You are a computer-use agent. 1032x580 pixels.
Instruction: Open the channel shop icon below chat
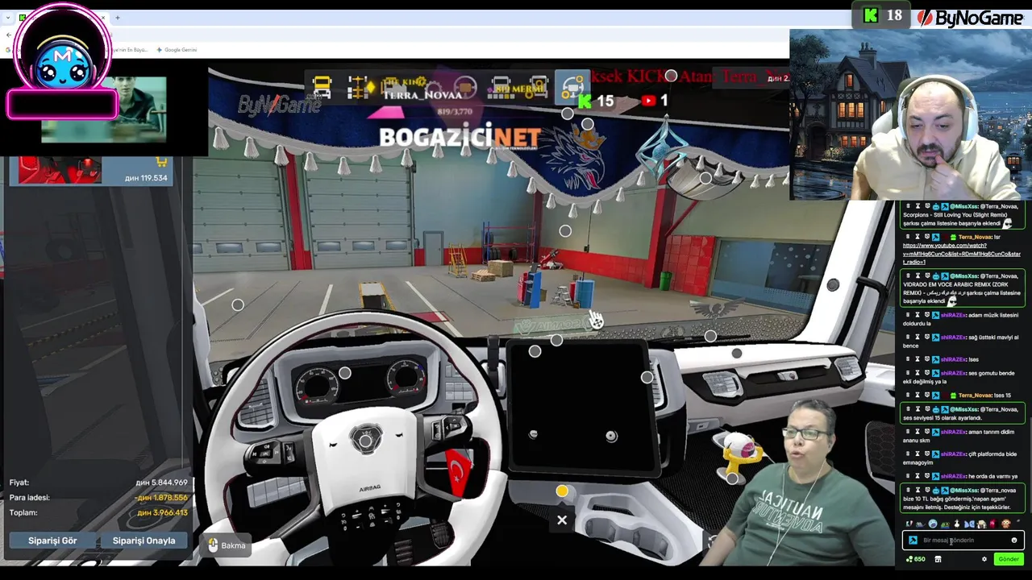pyautogui.click(x=938, y=559)
